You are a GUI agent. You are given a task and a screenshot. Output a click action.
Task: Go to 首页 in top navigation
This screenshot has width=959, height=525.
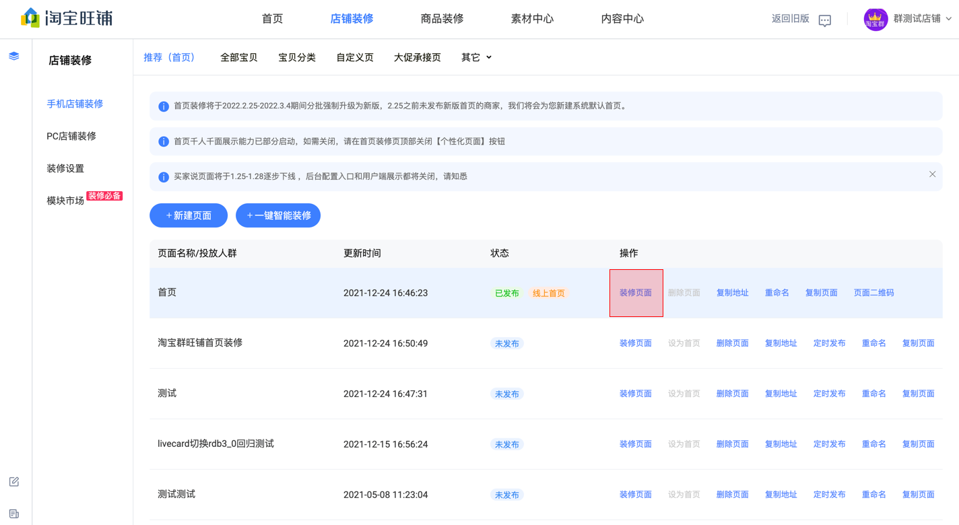[273, 19]
